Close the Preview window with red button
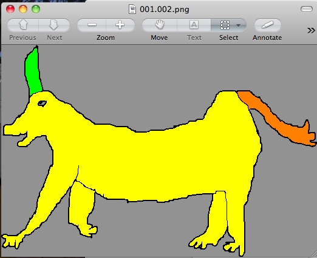 [x=10, y=9]
